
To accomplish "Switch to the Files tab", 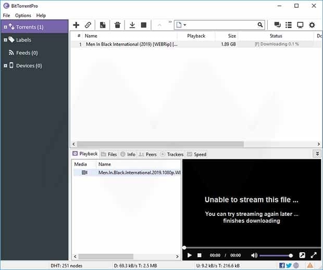I will coord(109,154).
